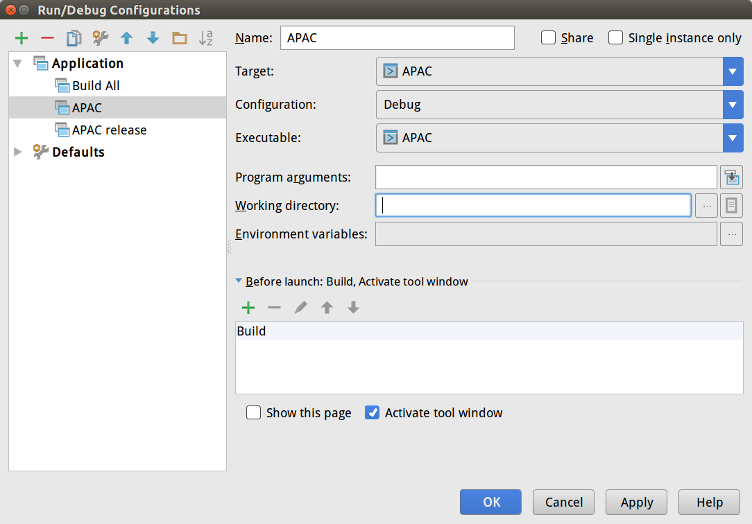Click the Apply button

tap(636, 503)
